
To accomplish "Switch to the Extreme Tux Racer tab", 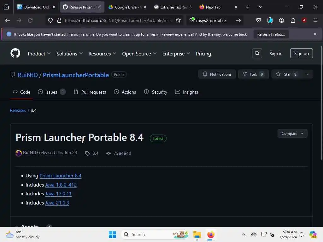I will (173, 7).
